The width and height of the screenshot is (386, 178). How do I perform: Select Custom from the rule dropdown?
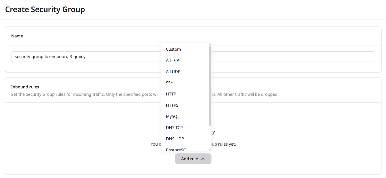coord(185,49)
